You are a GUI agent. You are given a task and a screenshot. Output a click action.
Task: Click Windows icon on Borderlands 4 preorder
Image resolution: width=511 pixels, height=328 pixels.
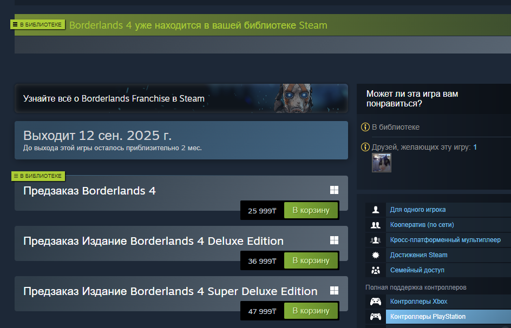pos(334,190)
